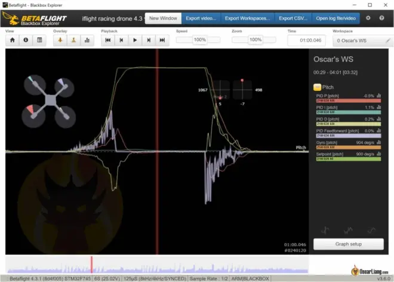Click Export video button

click(201, 19)
